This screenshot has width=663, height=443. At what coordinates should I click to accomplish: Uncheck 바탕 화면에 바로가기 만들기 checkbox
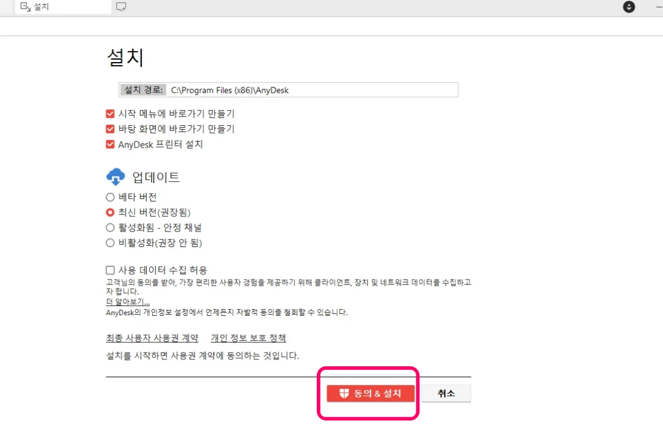[x=110, y=129]
